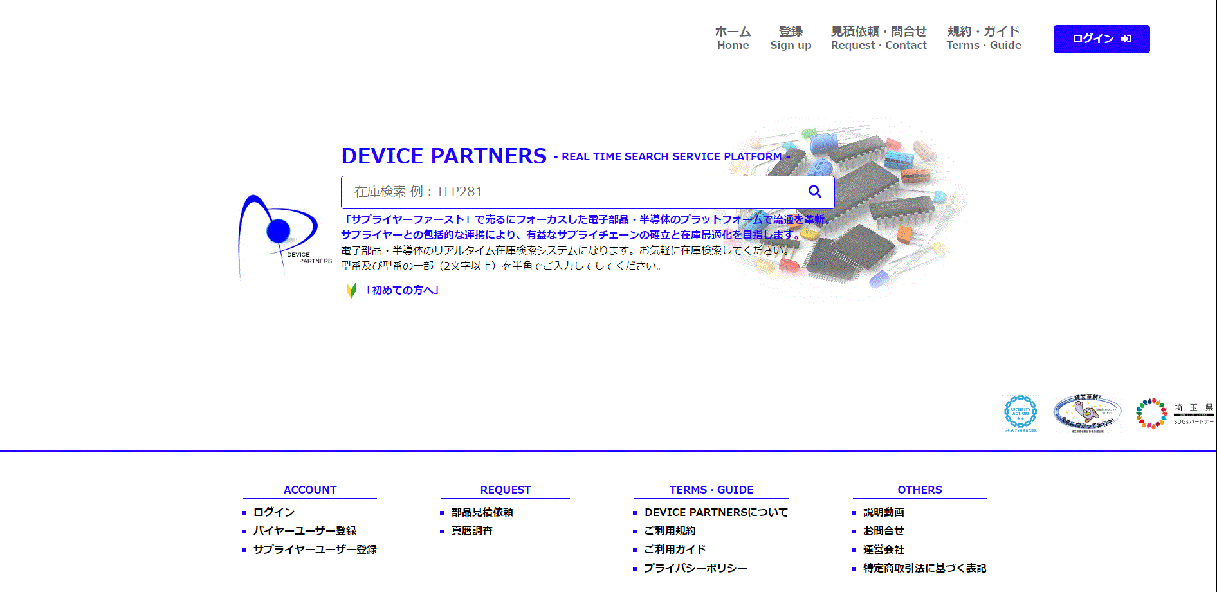Open 真贋調査 footer link
Image resolution: width=1217 pixels, height=592 pixels.
[471, 531]
